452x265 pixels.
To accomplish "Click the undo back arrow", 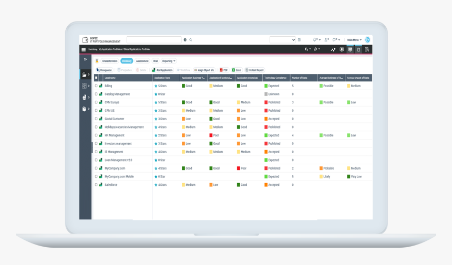I will coord(306,49).
